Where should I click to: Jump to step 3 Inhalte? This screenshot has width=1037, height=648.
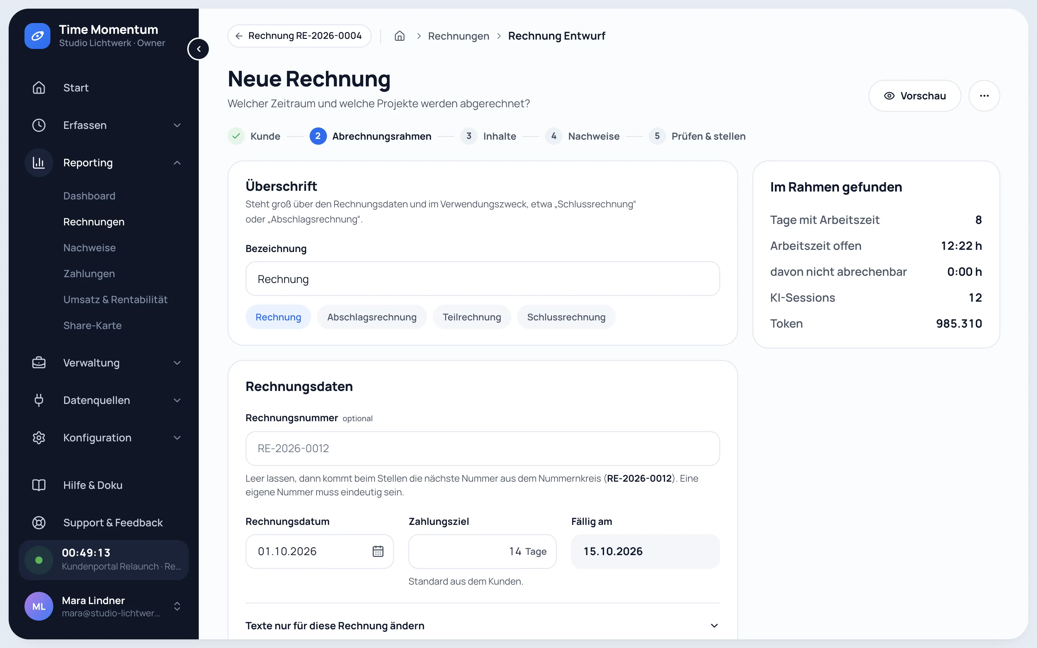coord(488,136)
